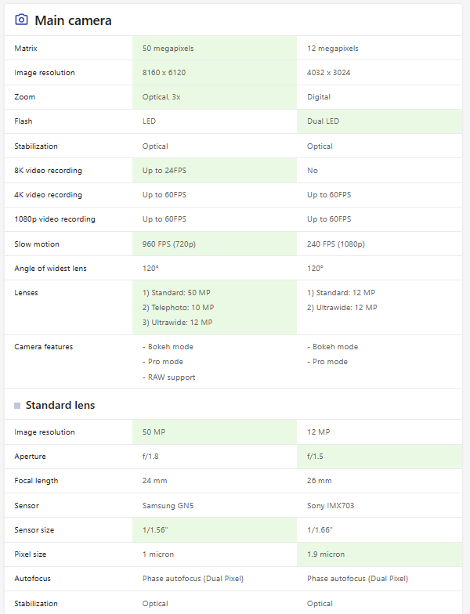This screenshot has width=470, height=614.
Task: Click the Angle of widest lens label
Action: 50,268
